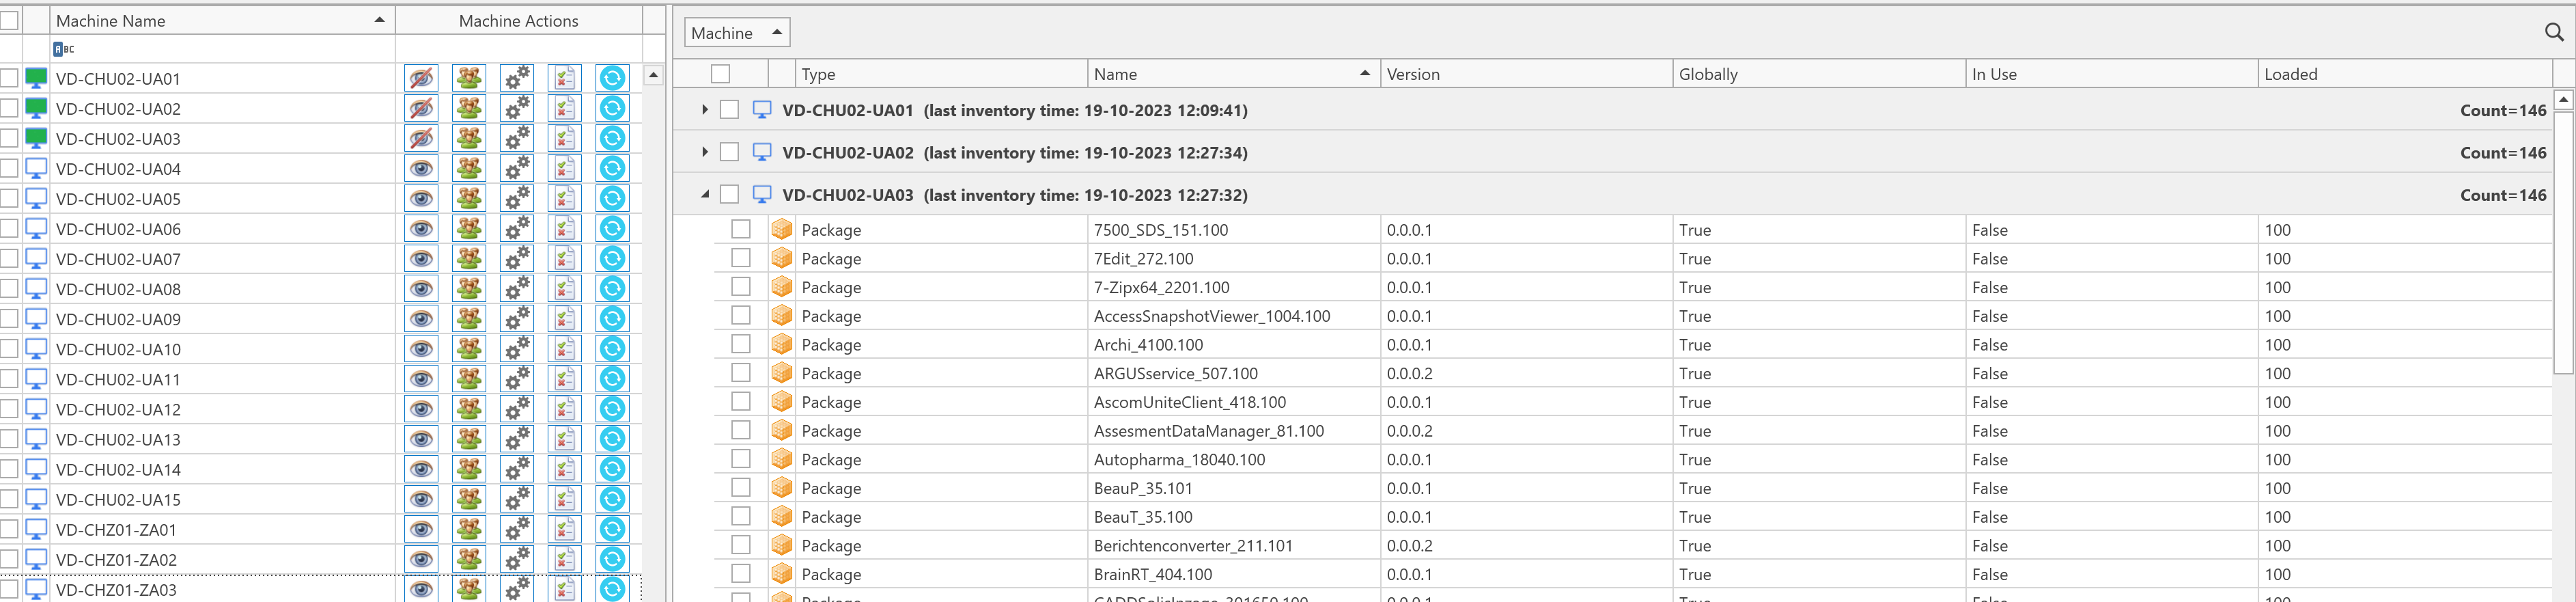Collapse the VD-CHU02-UA03 inventory group

pos(705,195)
